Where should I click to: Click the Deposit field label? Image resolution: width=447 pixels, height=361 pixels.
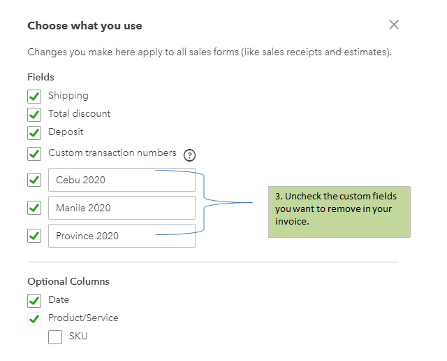click(x=66, y=132)
